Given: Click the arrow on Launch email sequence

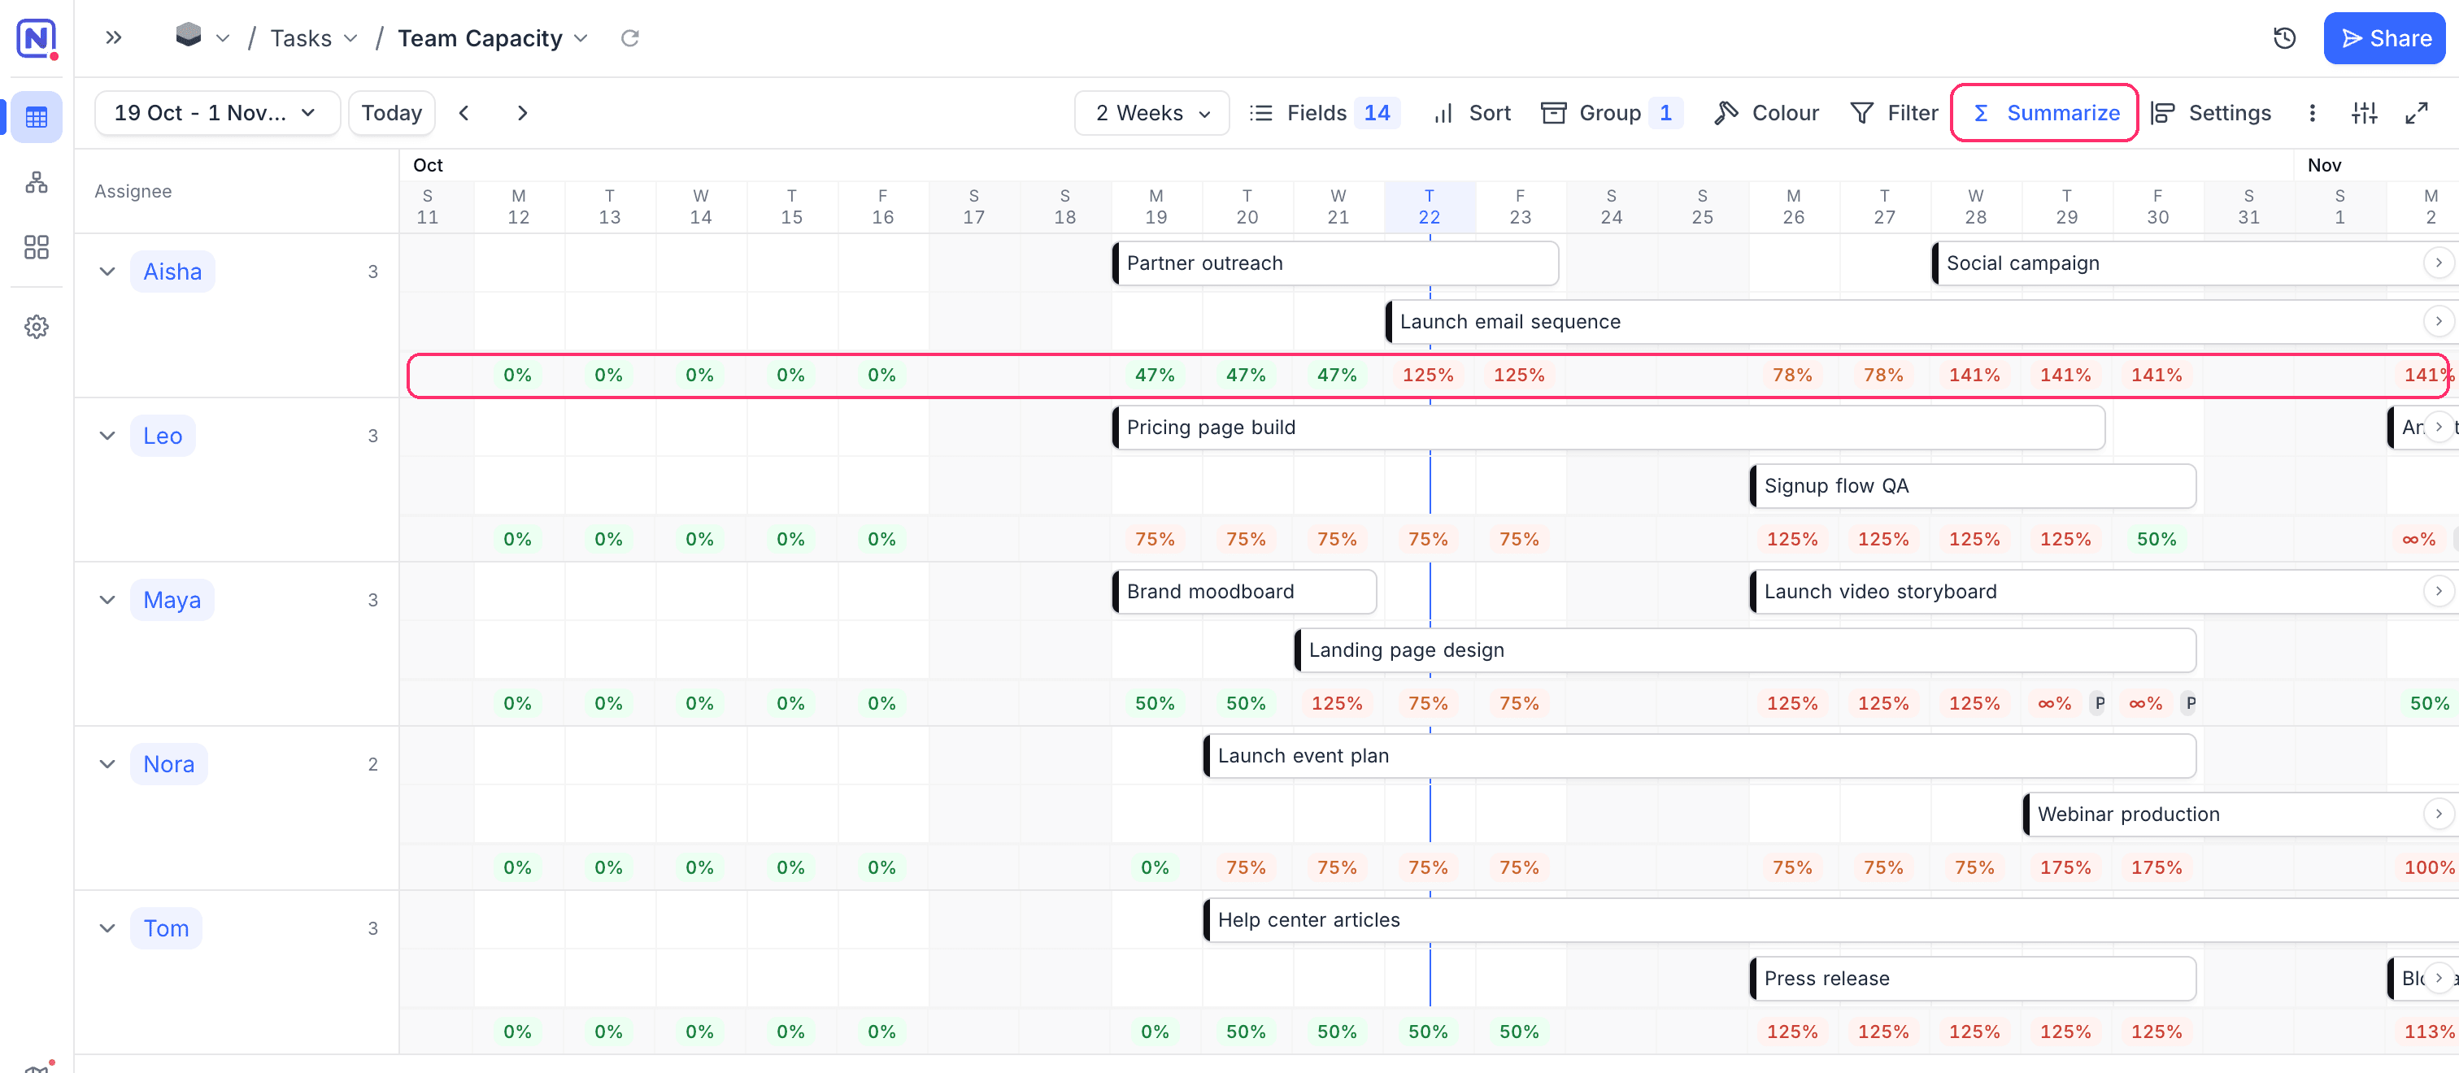Looking at the screenshot, I should coord(2438,321).
